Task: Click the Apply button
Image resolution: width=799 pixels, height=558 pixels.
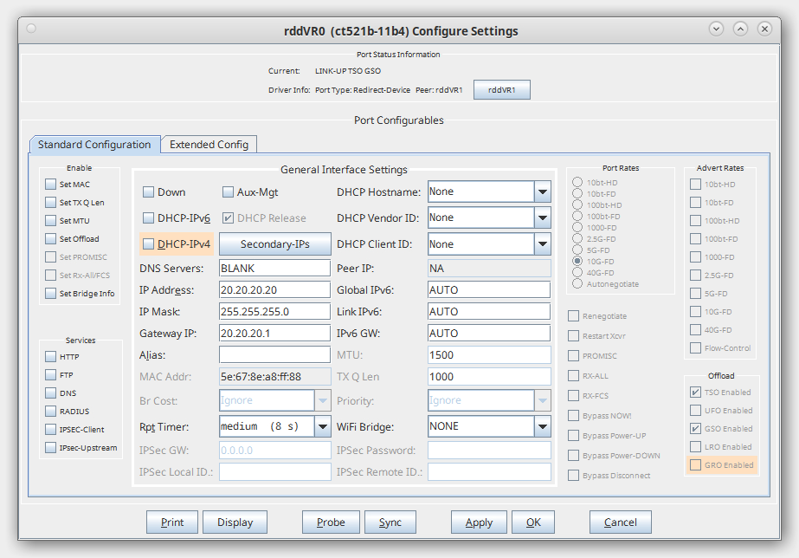Action: tap(479, 522)
